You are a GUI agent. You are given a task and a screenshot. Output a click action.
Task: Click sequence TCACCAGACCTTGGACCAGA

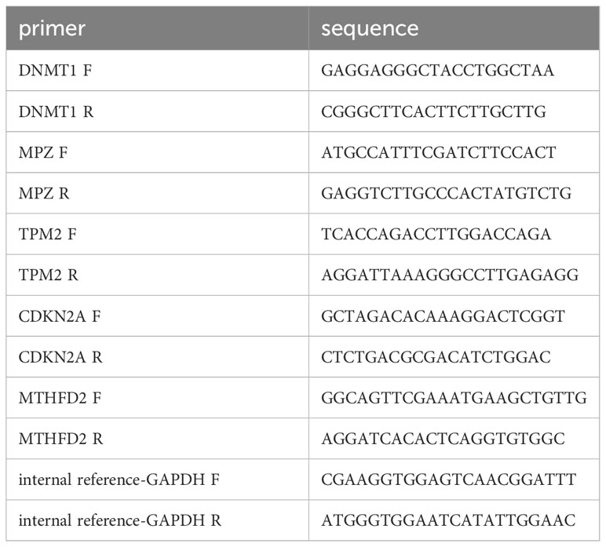click(x=436, y=234)
